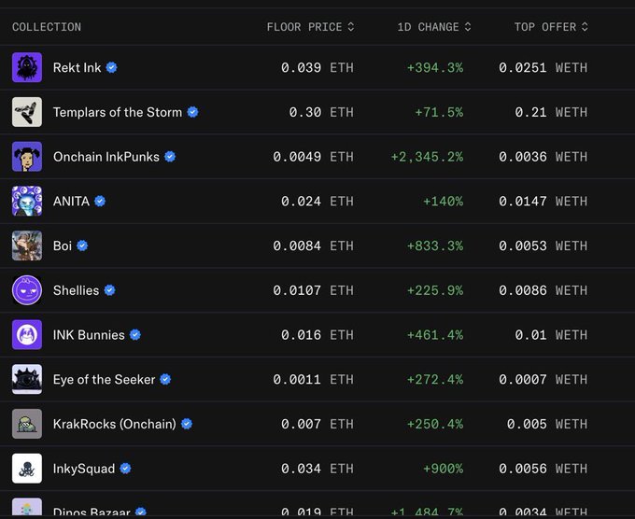This screenshot has width=635, height=519.
Task: Click the +272.4% change value
Action: click(435, 379)
